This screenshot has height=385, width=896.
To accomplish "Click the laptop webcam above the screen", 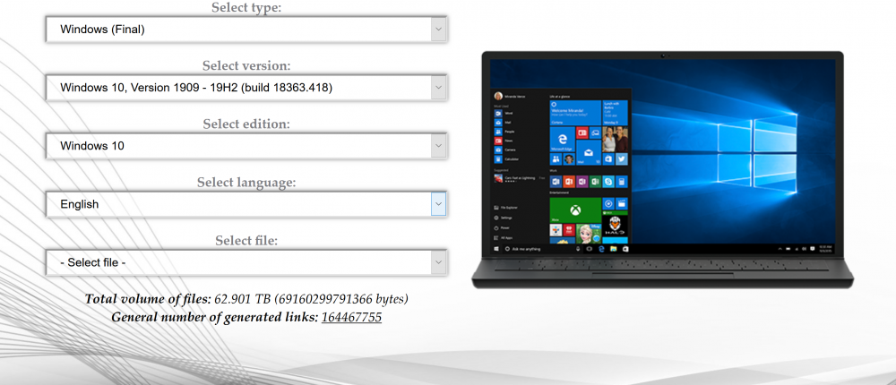I will (x=663, y=56).
